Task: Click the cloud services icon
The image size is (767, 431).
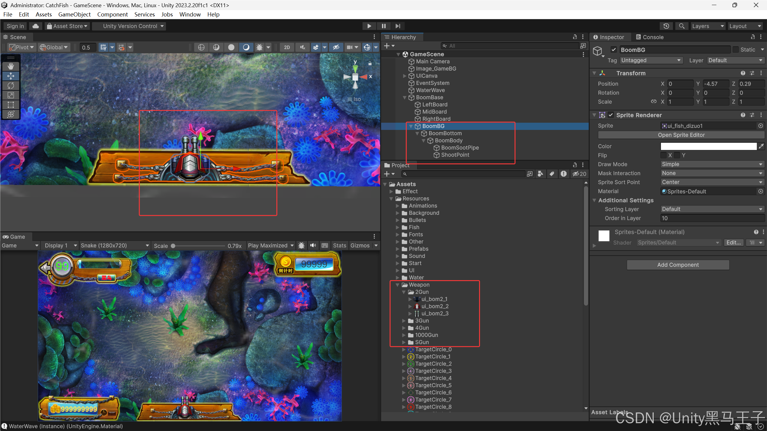Action: click(x=35, y=26)
